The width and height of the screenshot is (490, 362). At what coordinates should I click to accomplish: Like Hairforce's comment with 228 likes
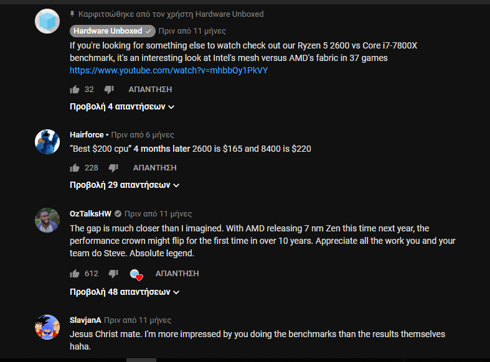pyautogui.click(x=75, y=168)
